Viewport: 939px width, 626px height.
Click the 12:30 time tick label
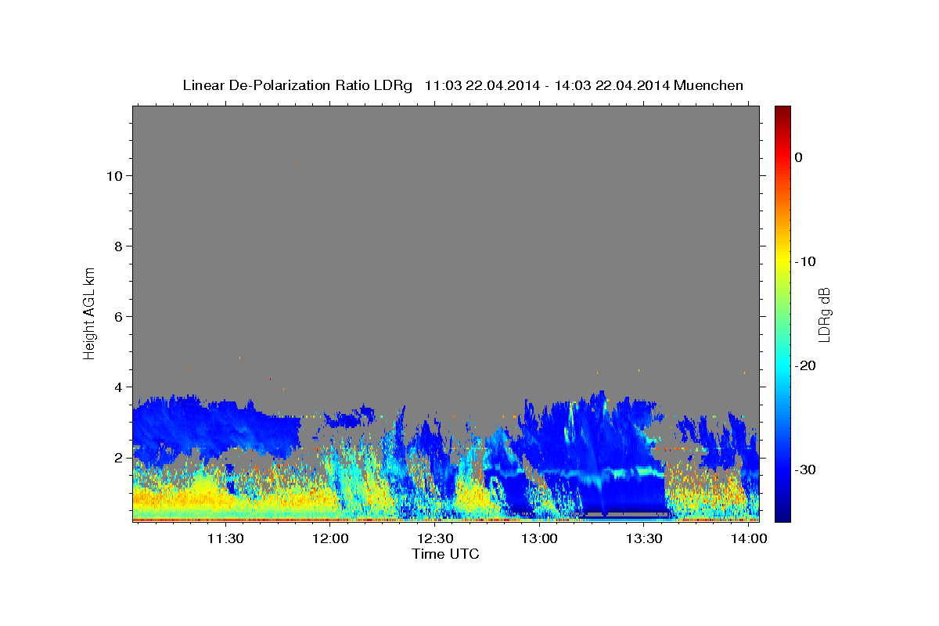[x=435, y=539]
